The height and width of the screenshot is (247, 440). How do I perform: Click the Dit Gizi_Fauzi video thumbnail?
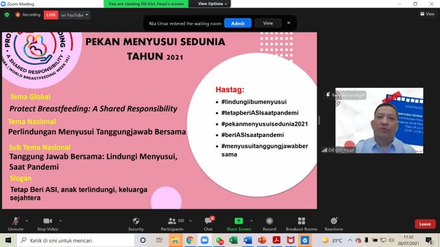tap(379, 120)
